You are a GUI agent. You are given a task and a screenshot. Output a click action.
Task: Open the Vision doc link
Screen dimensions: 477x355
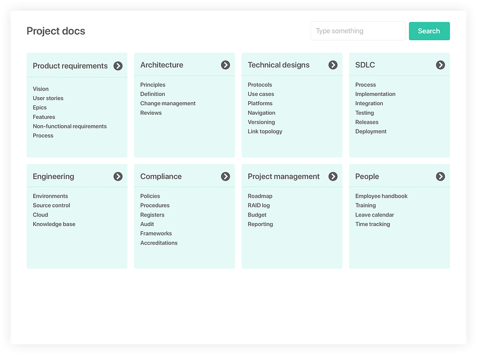[41, 89]
